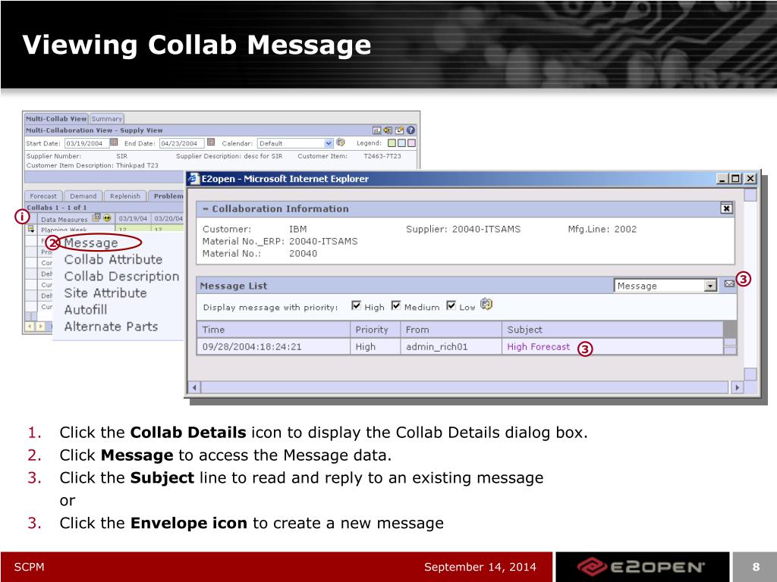Click the Data Measures column header
Screen dimensions: 777x582
(77, 219)
